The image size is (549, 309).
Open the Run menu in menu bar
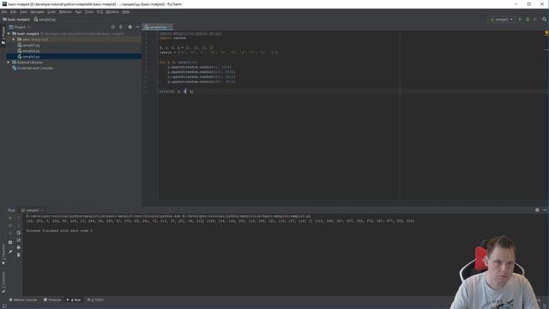[78, 12]
